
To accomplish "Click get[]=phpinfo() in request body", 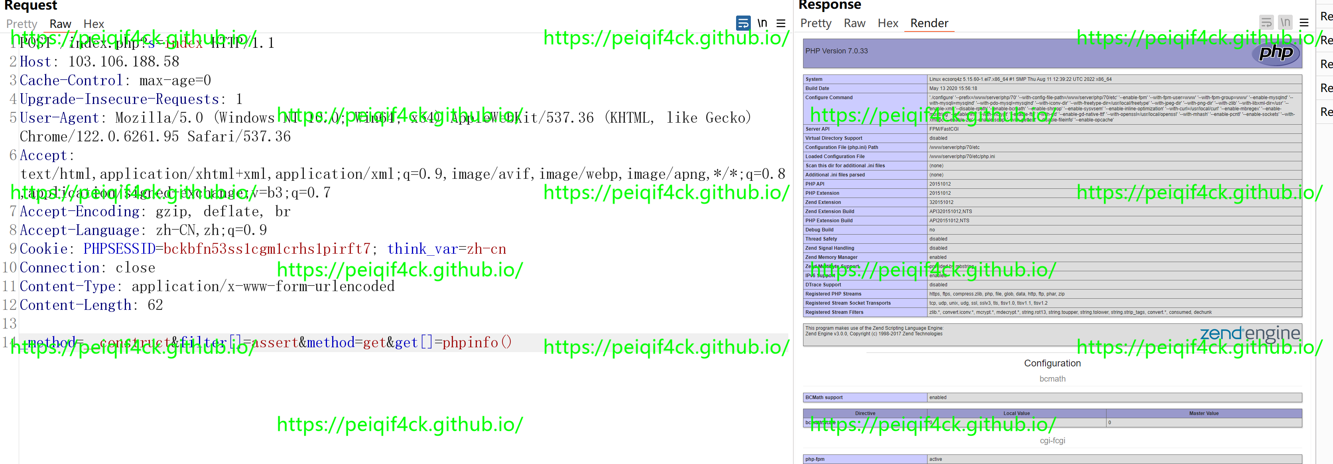I will (453, 342).
